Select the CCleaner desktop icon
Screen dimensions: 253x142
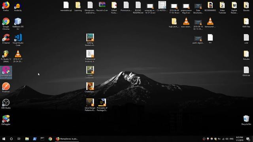tap(6, 39)
